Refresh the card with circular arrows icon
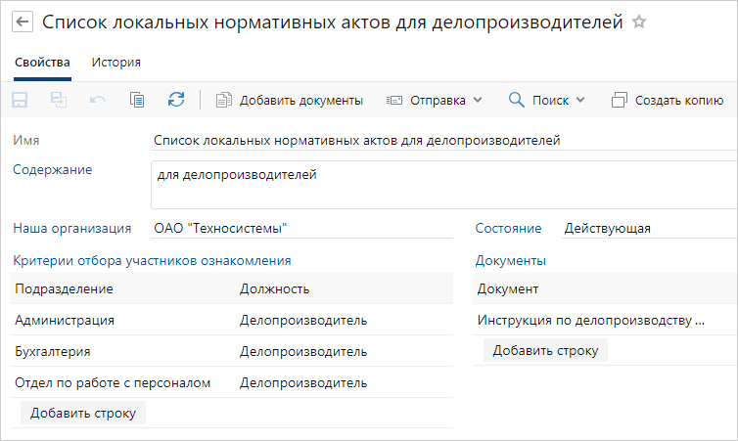Image resolution: width=738 pixels, height=441 pixels. 176,100
